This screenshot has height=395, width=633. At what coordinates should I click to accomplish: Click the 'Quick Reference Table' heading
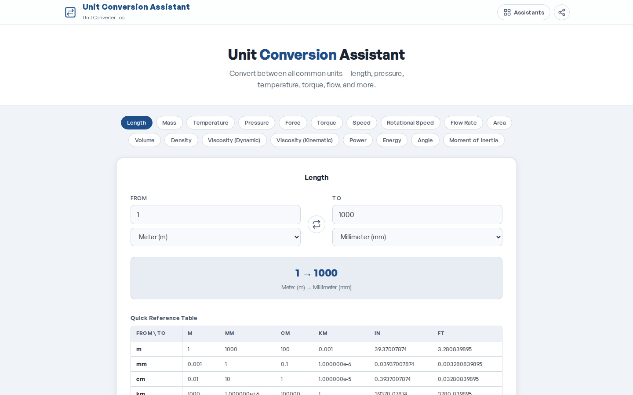(x=164, y=318)
